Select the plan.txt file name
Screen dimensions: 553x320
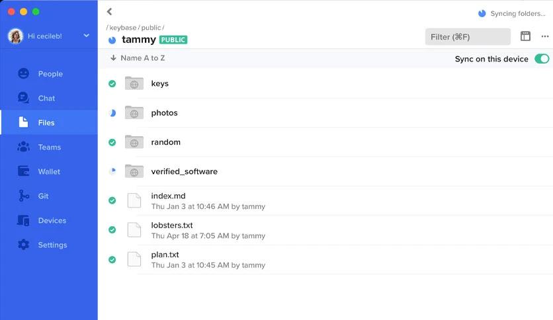[x=165, y=255]
